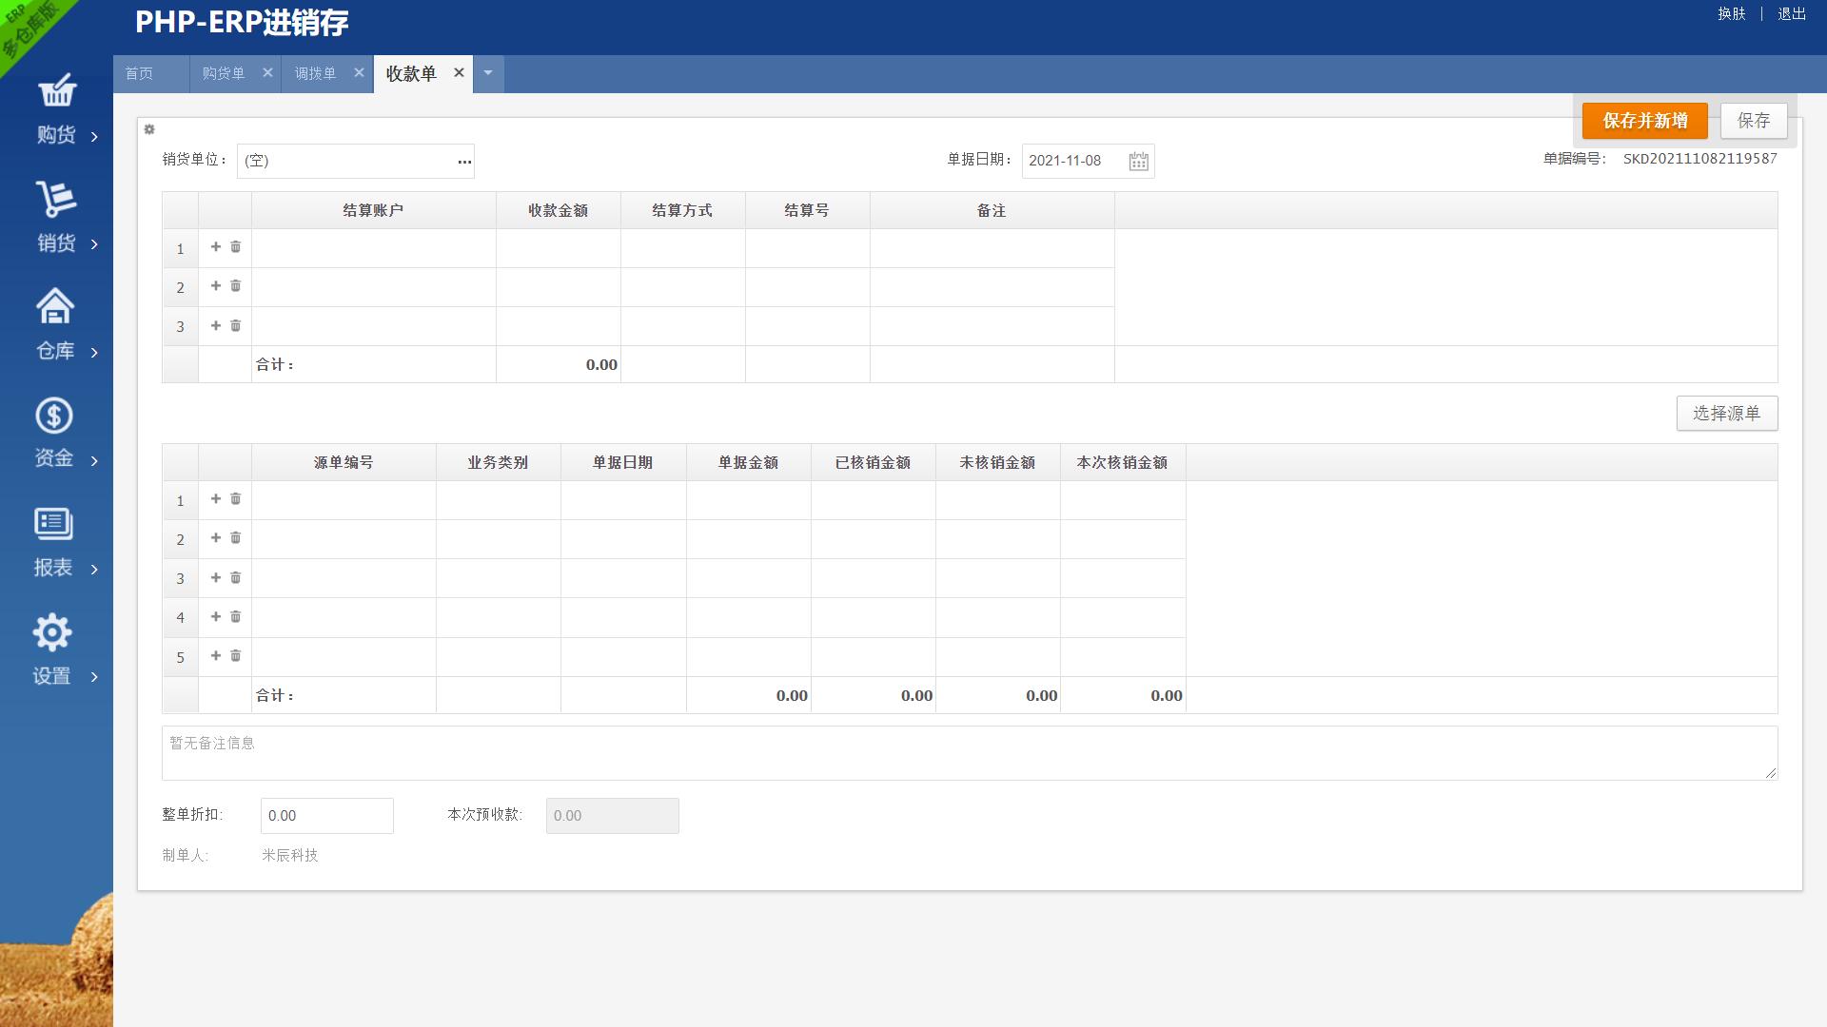Open the 资金 (funds) module in sidebar
The image size is (1827, 1027).
pos(54,433)
